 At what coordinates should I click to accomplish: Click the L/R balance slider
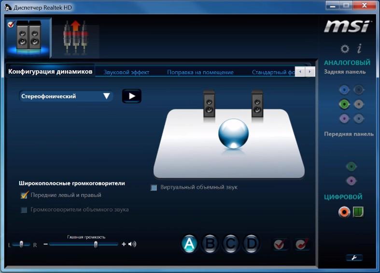coord(21,245)
